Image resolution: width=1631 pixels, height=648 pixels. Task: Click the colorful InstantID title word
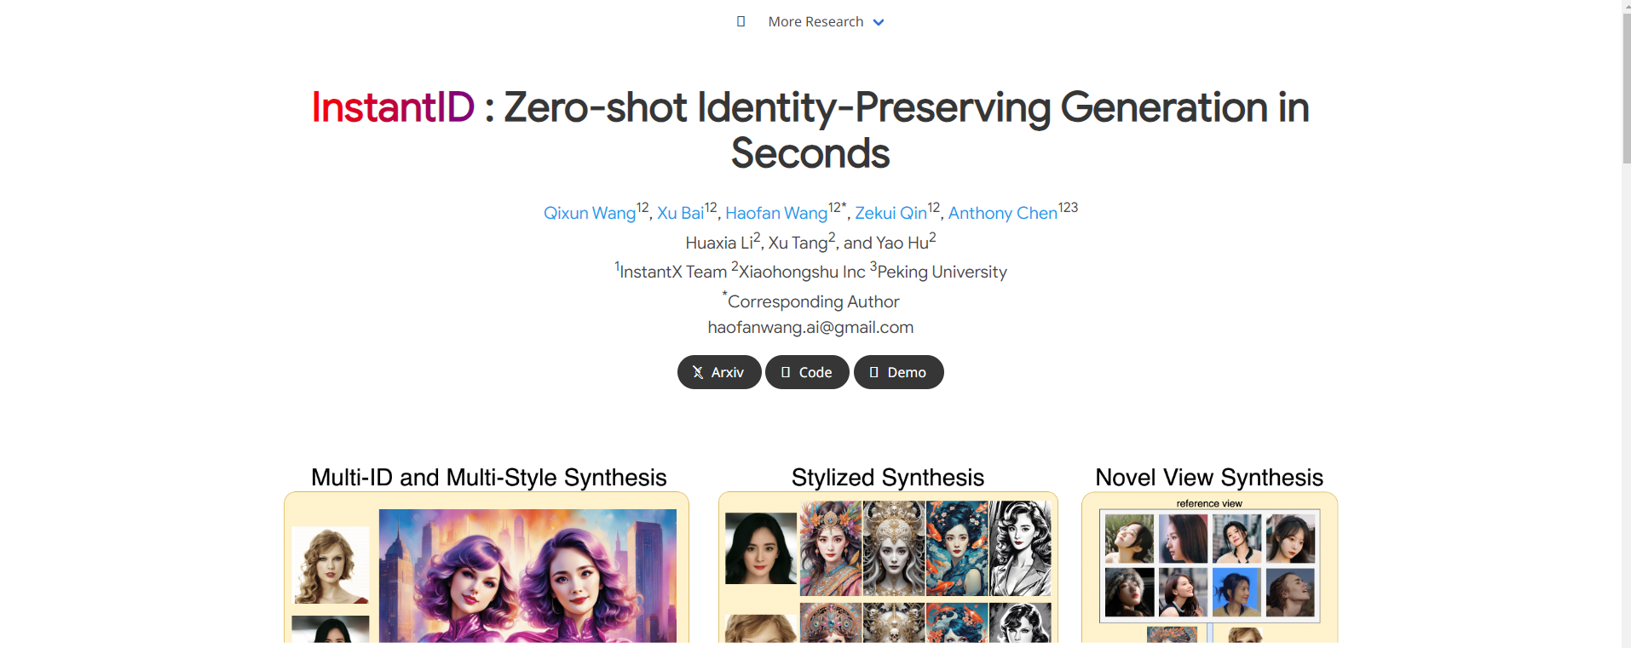click(x=393, y=107)
